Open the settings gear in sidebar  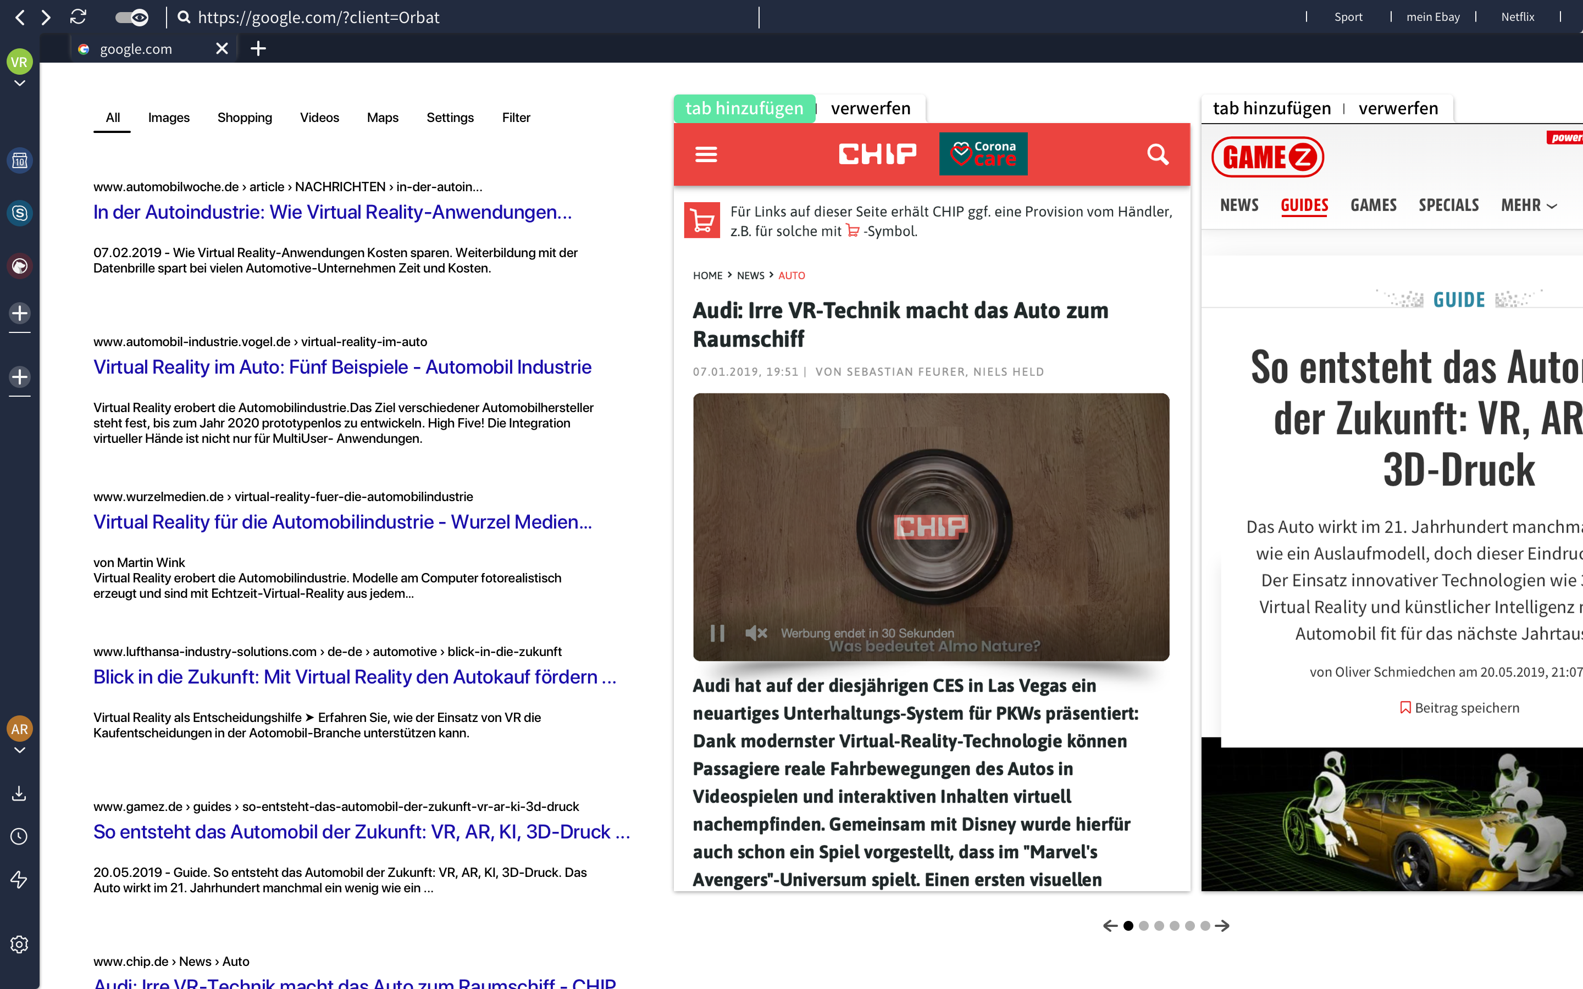20,944
